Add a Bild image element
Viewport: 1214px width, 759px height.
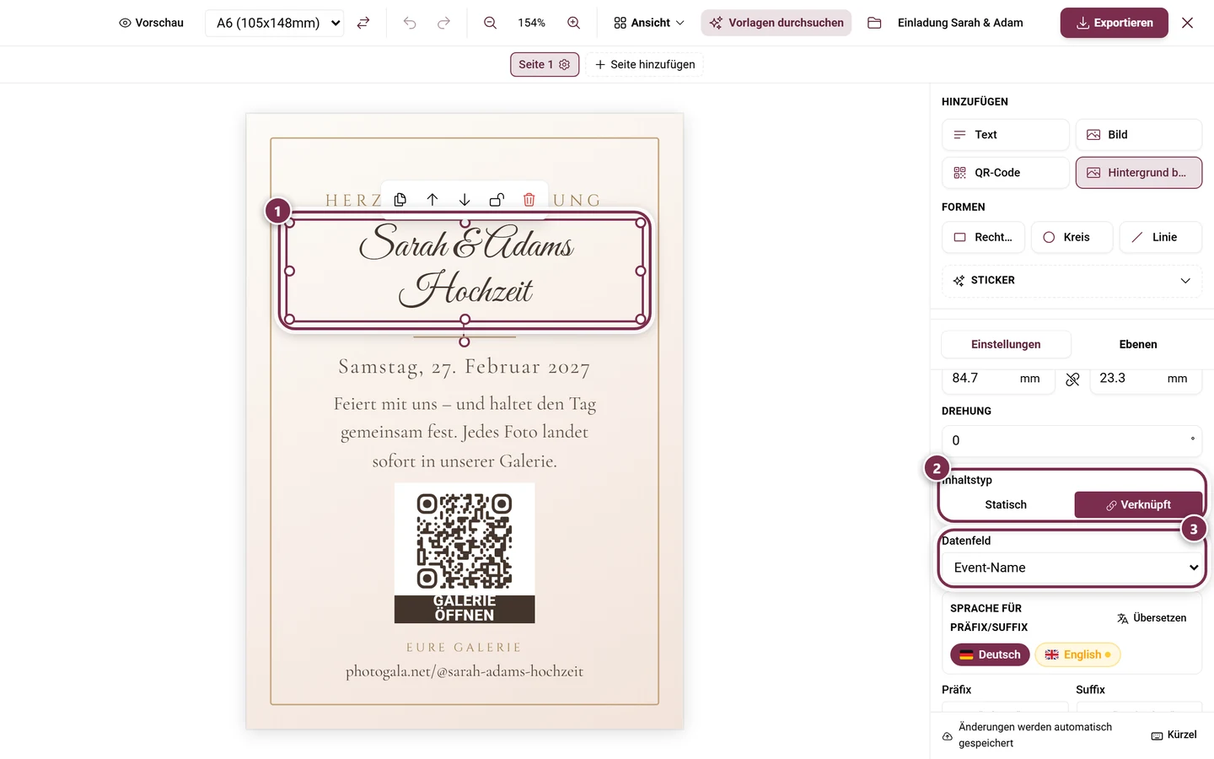coord(1139,135)
